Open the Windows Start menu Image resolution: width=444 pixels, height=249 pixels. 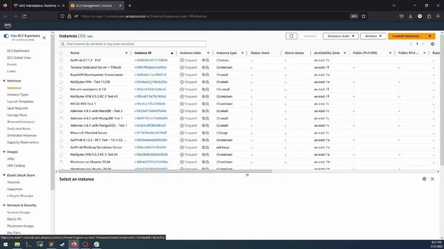click(6, 244)
